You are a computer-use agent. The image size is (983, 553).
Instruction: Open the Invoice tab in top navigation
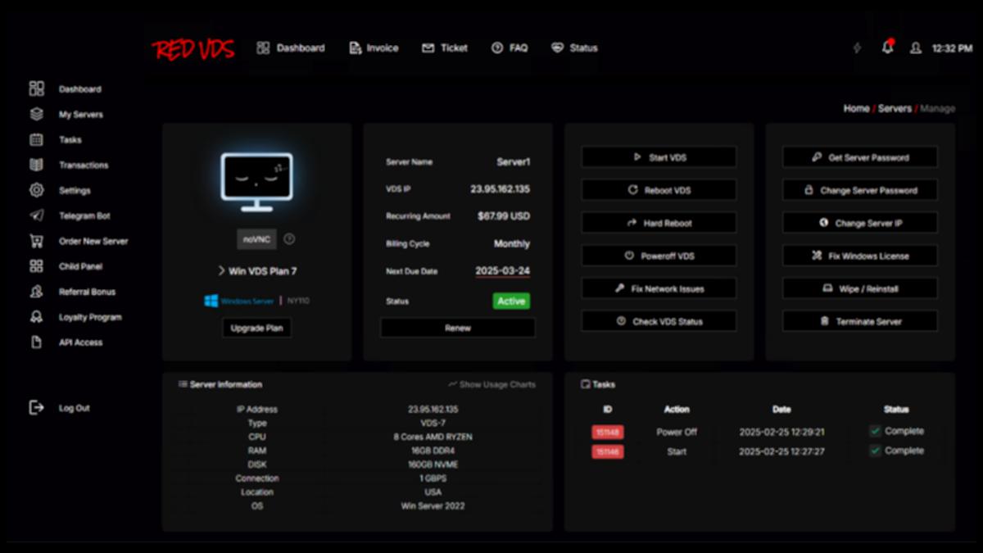click(374, 48)
